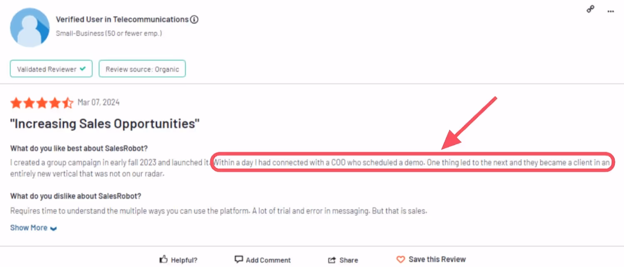Viewport: 624px width, 267px height.
Task: Save this Review via heart toggle
Action: point(431,259)
